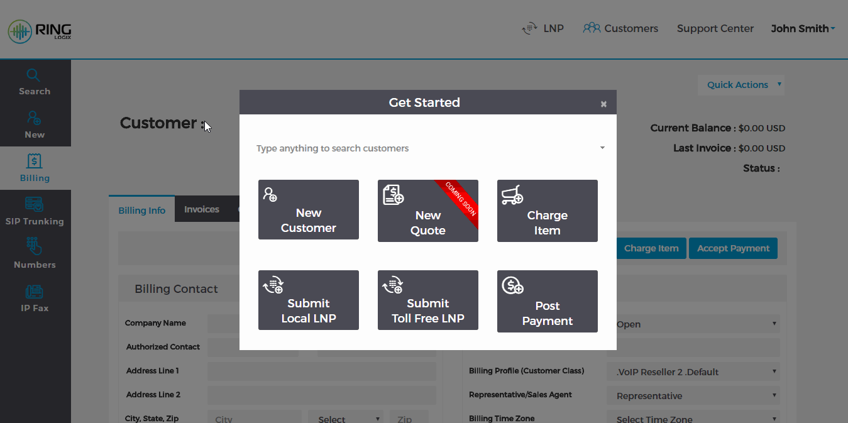Image resolution: width=848 pixels, height=423 pixels.
Task: Open the Billing Time Zone selector
Action: 693,417
